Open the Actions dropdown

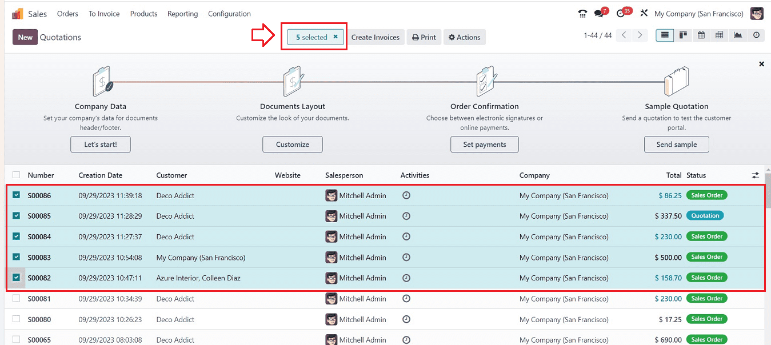click(464, 37)
